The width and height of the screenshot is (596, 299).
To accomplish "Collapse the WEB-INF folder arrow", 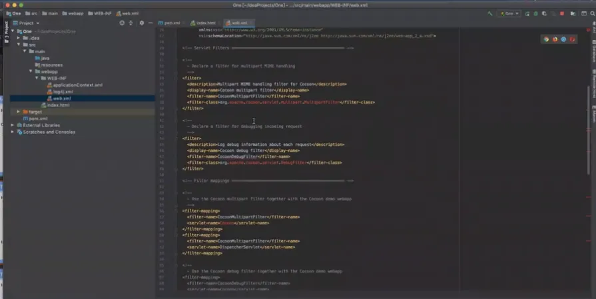I will pyautogui.click(x=37, y=79).
